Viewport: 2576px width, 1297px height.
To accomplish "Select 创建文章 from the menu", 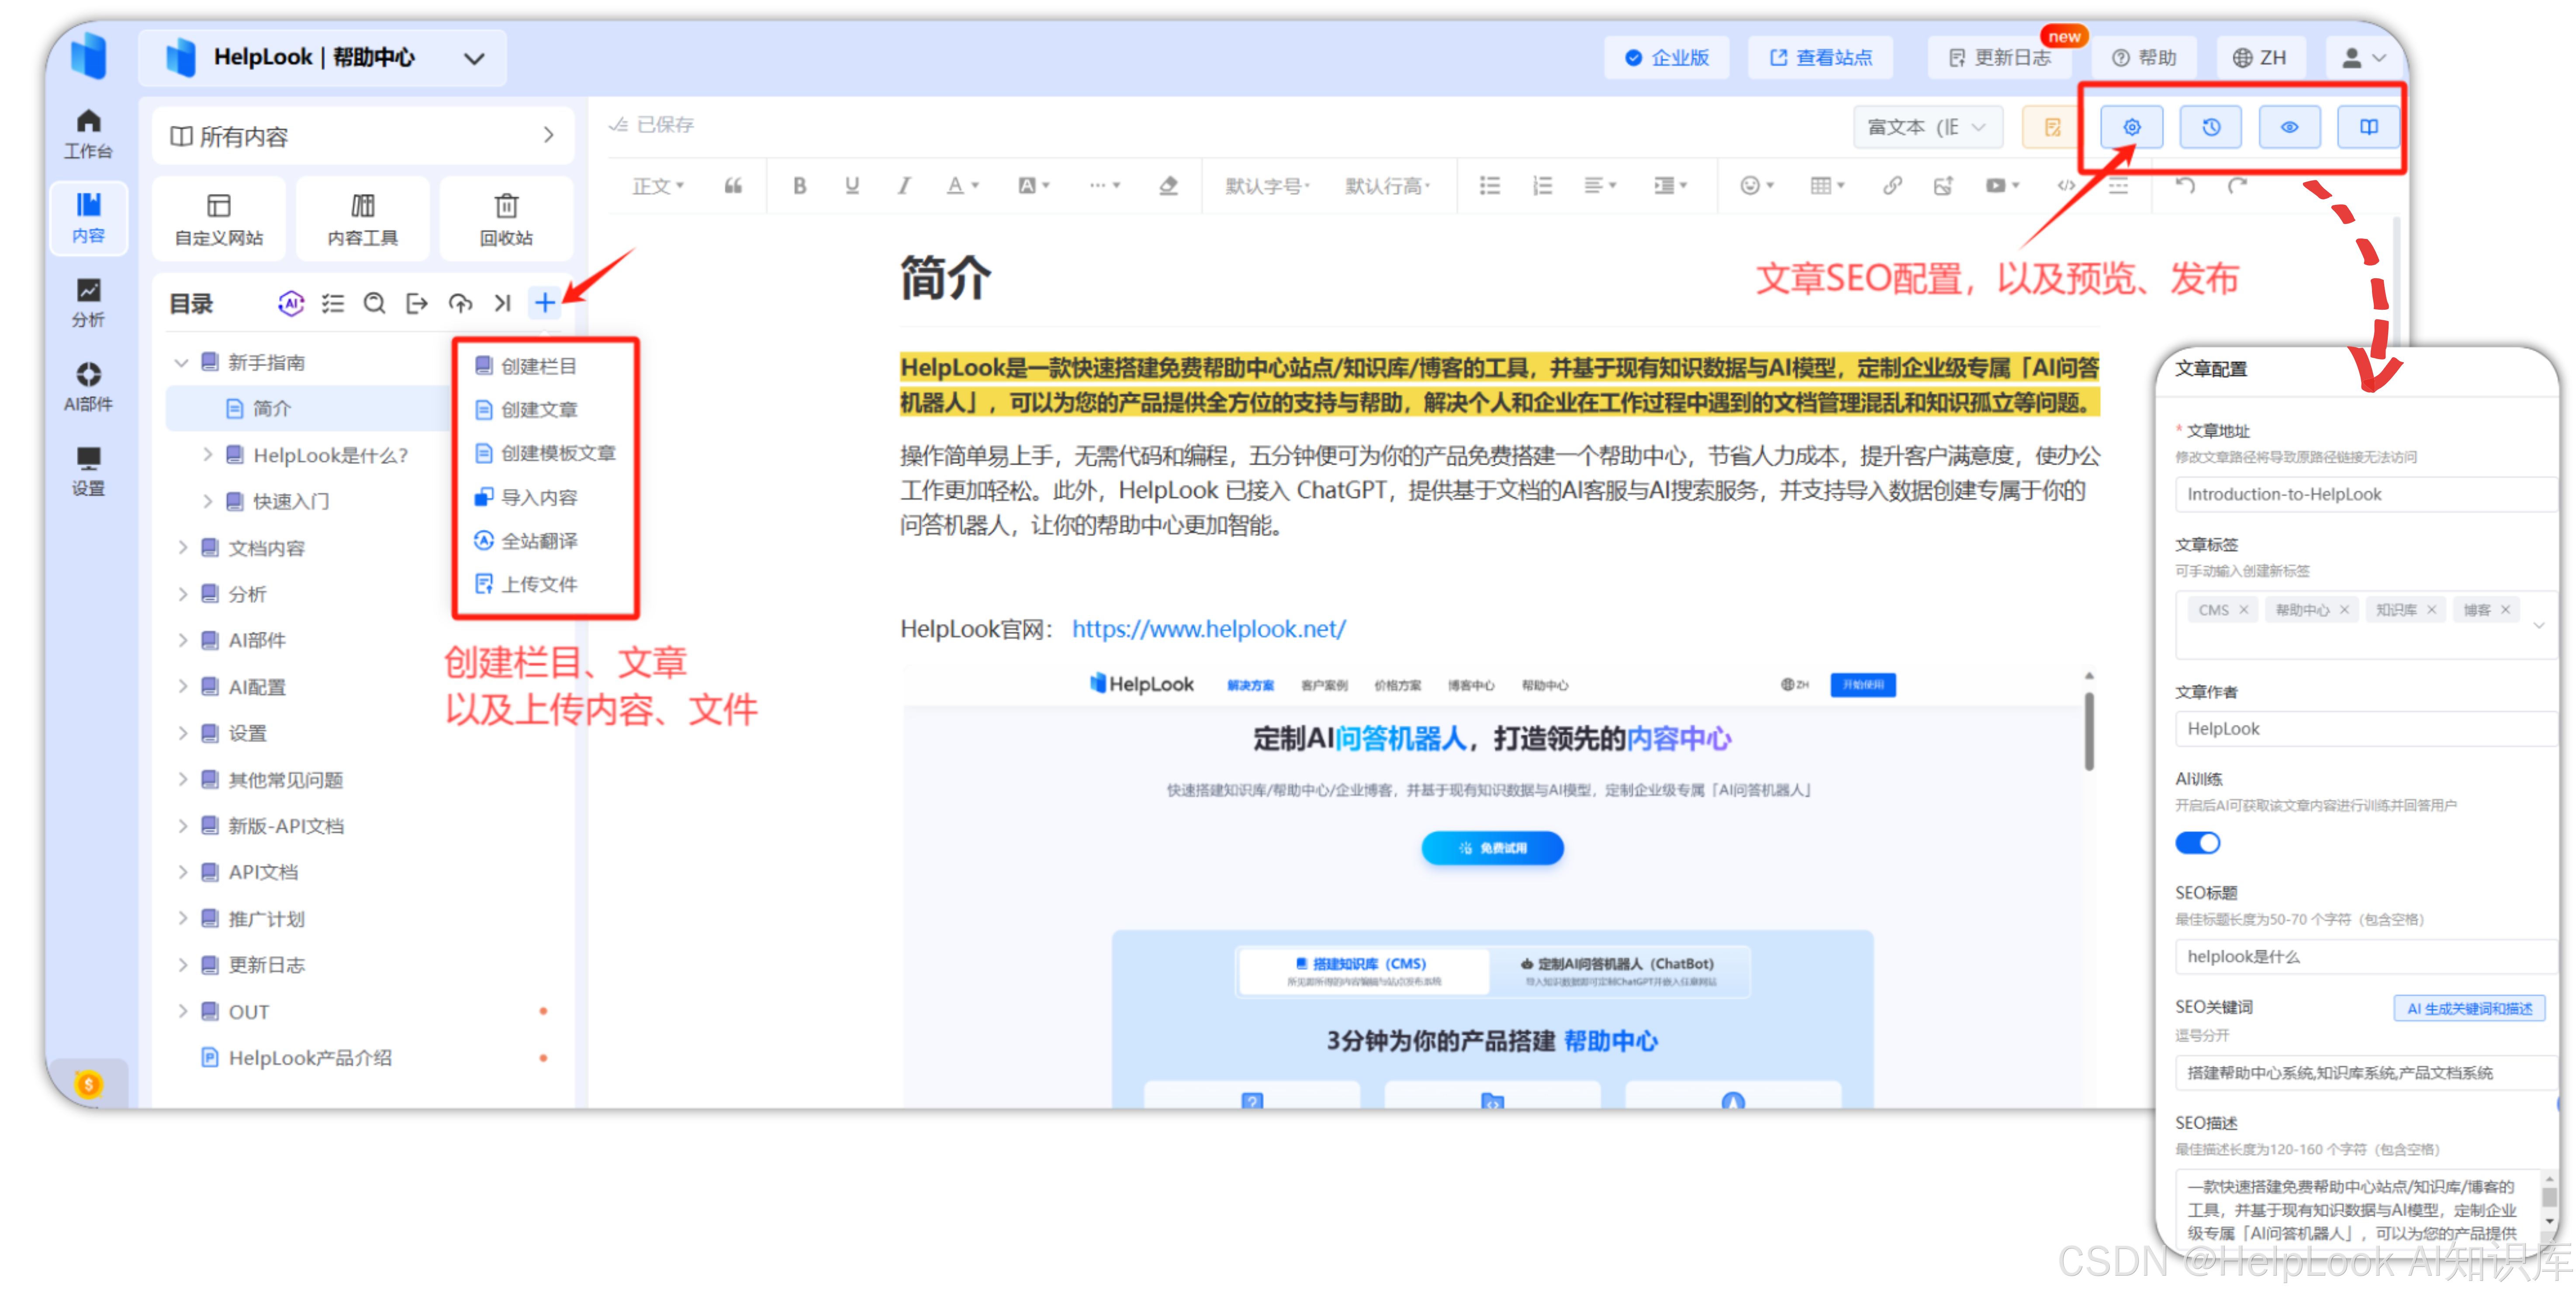I will 539,410.
